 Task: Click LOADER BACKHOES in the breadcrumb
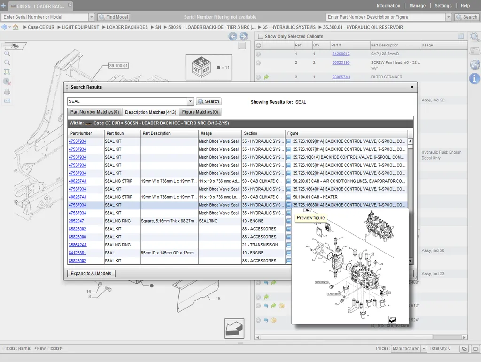(127, 27)
